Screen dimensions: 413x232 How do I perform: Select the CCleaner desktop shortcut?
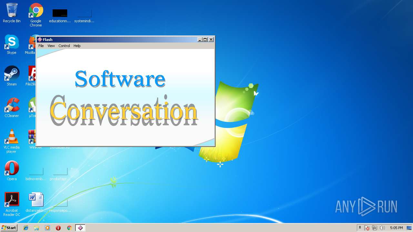pos(12,108)
